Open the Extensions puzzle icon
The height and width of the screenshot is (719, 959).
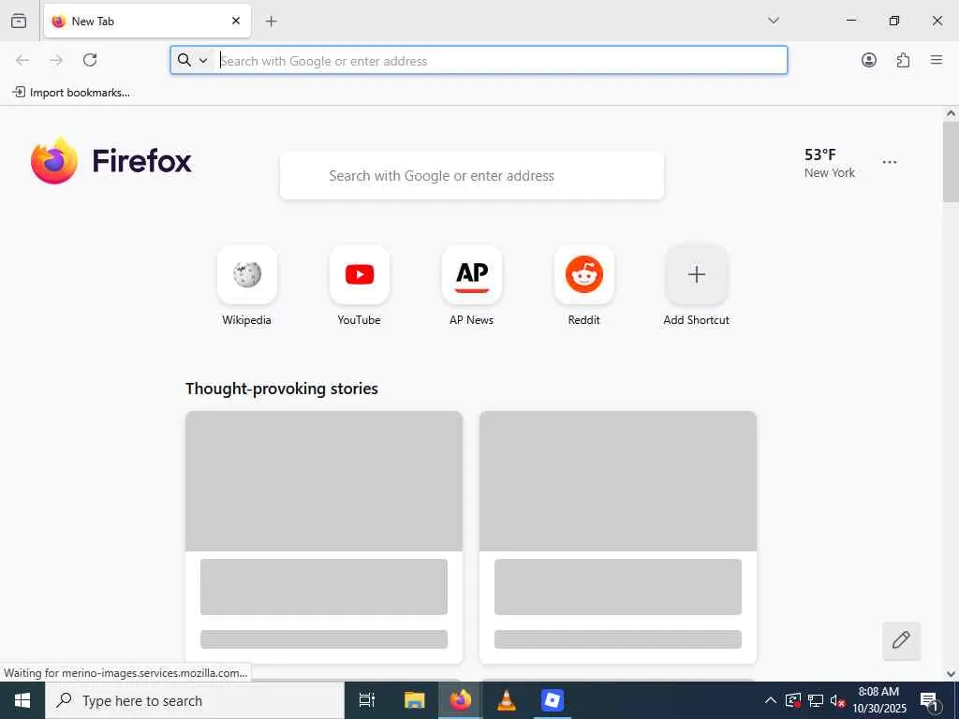tap(903, 60)
